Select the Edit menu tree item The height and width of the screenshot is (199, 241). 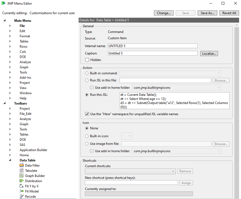click(x=22, y=31)
